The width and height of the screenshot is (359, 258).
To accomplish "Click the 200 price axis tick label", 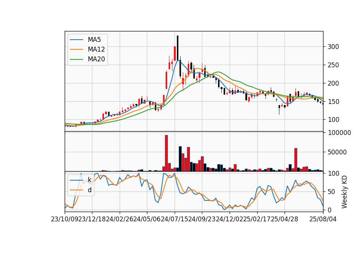I will click(333, 83).
